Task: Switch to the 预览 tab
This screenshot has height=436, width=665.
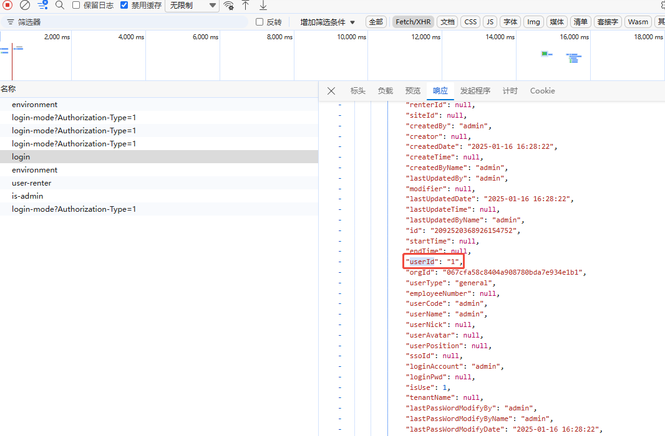Action: coord(412,90)
